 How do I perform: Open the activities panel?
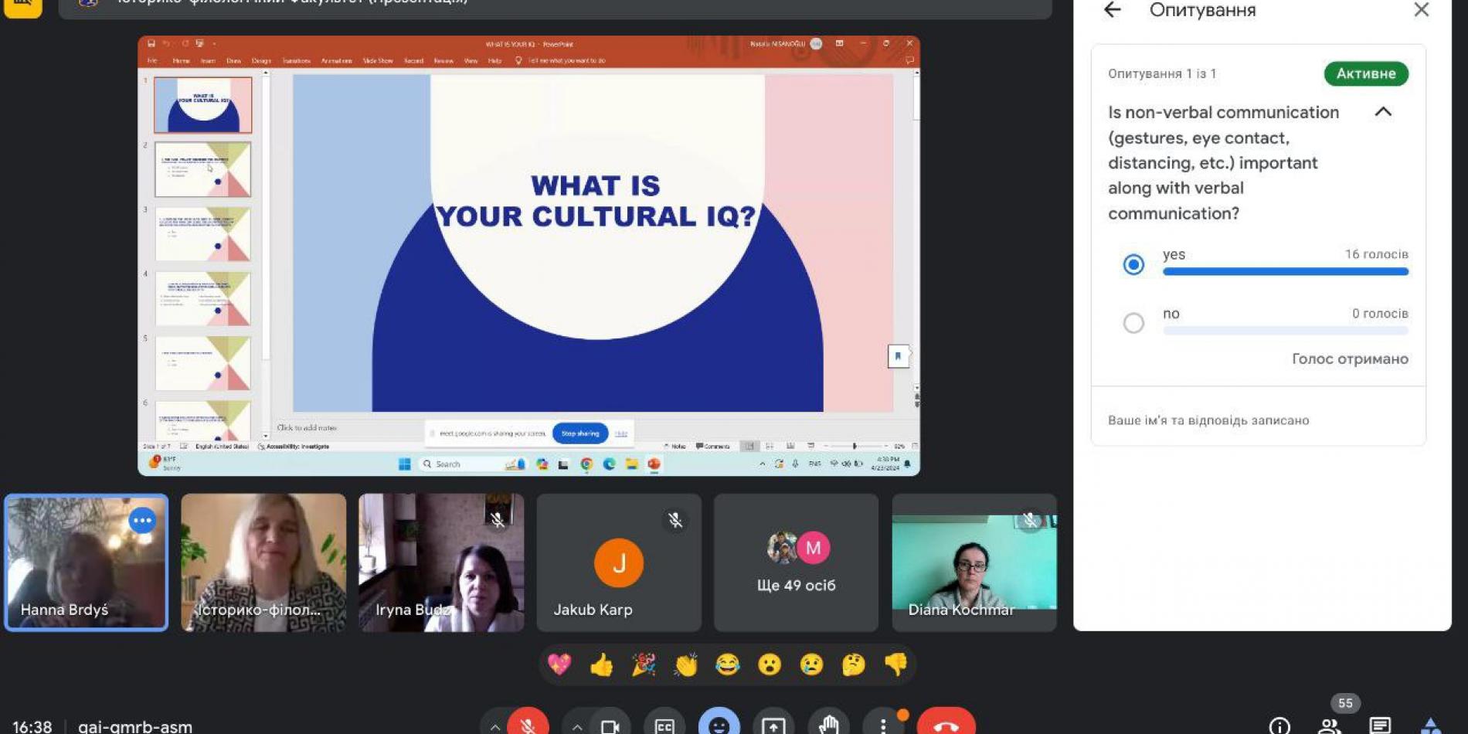[x=1430, y=726]
